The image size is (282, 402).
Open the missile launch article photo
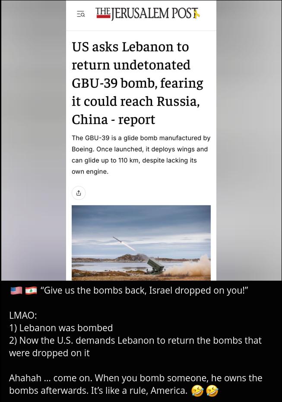tap(141, 243)
